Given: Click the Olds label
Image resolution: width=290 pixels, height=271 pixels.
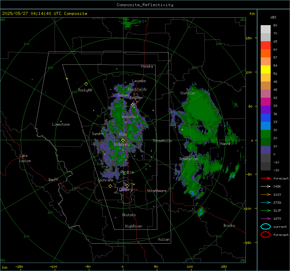Looking at the screenshot, I should coord(123,134).
